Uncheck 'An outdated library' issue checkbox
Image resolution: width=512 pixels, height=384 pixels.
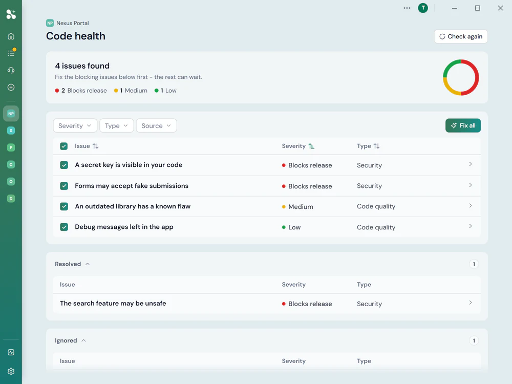64,206
